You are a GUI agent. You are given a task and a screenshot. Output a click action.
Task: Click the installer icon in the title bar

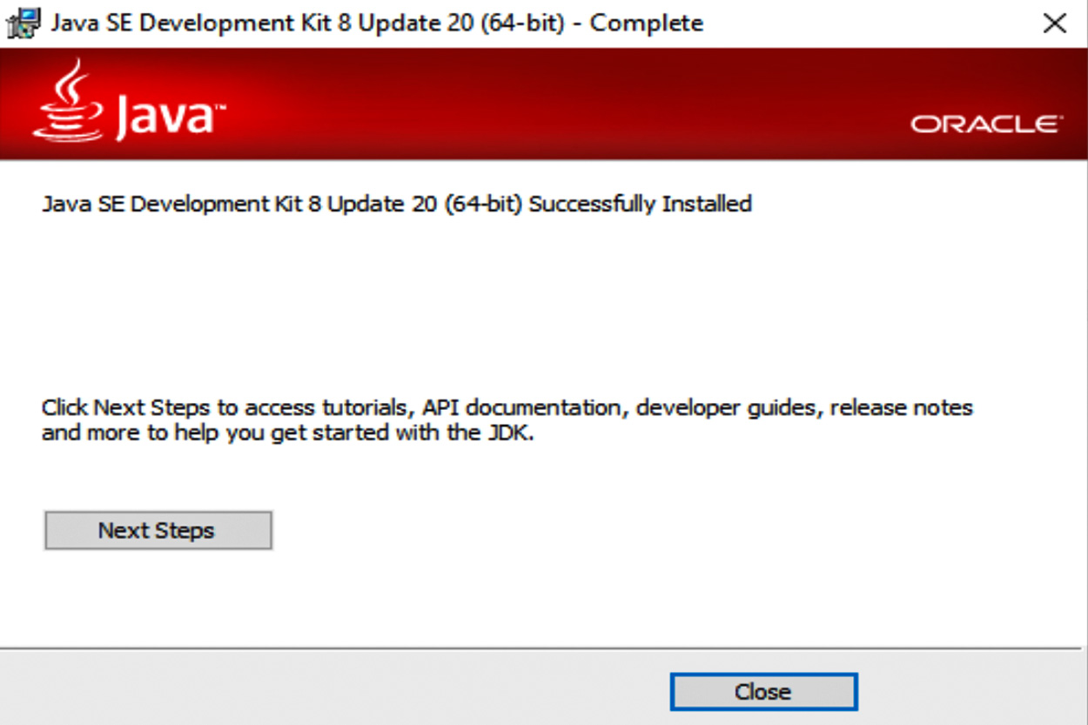tap(24, 23)
